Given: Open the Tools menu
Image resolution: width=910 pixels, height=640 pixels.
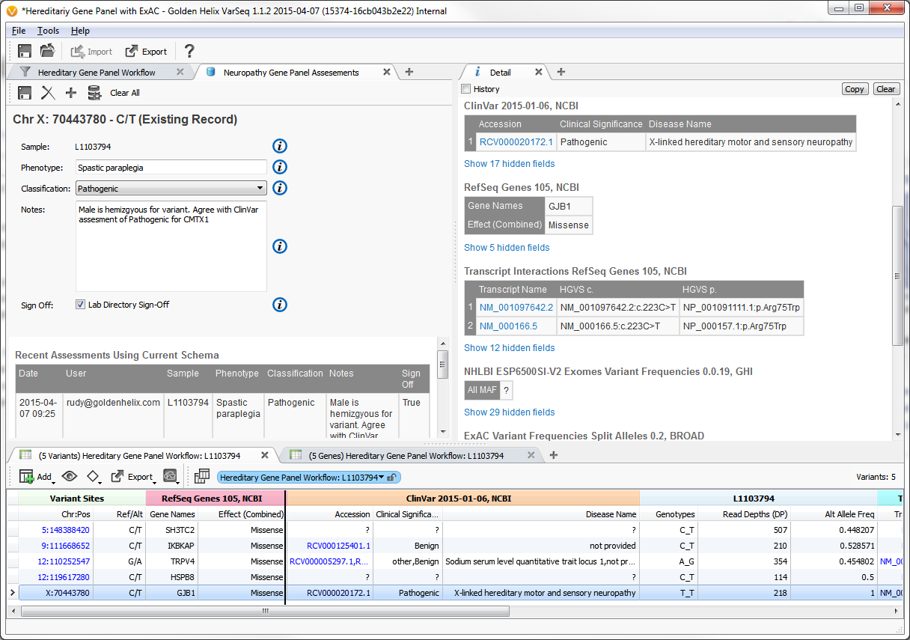Looking at the screenshot, I should coord(48,31).
